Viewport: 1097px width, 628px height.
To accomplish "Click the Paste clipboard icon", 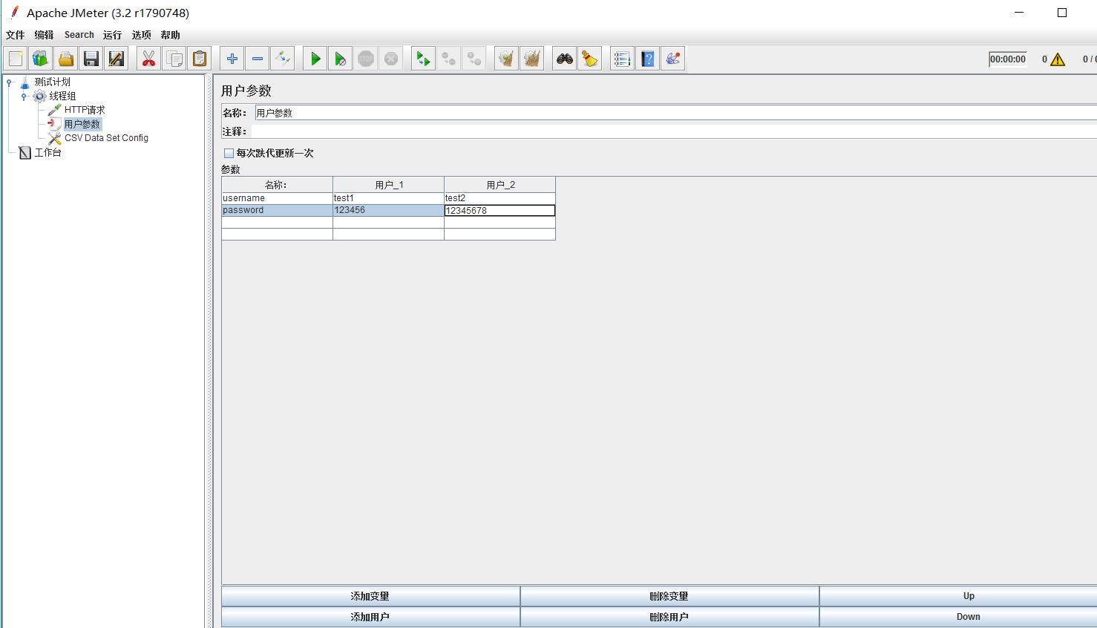I will [200, 59].
